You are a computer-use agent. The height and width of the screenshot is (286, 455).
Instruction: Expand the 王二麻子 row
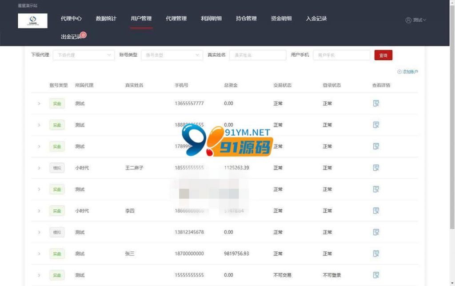39,168
